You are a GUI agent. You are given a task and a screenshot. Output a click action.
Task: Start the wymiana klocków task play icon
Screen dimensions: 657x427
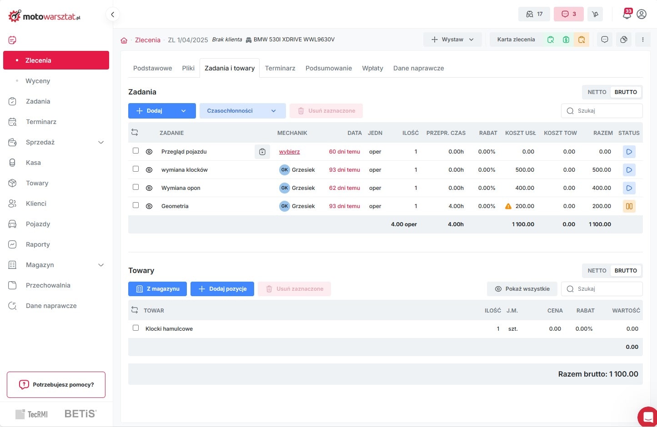pyautogui.click(x=629, y=170)
